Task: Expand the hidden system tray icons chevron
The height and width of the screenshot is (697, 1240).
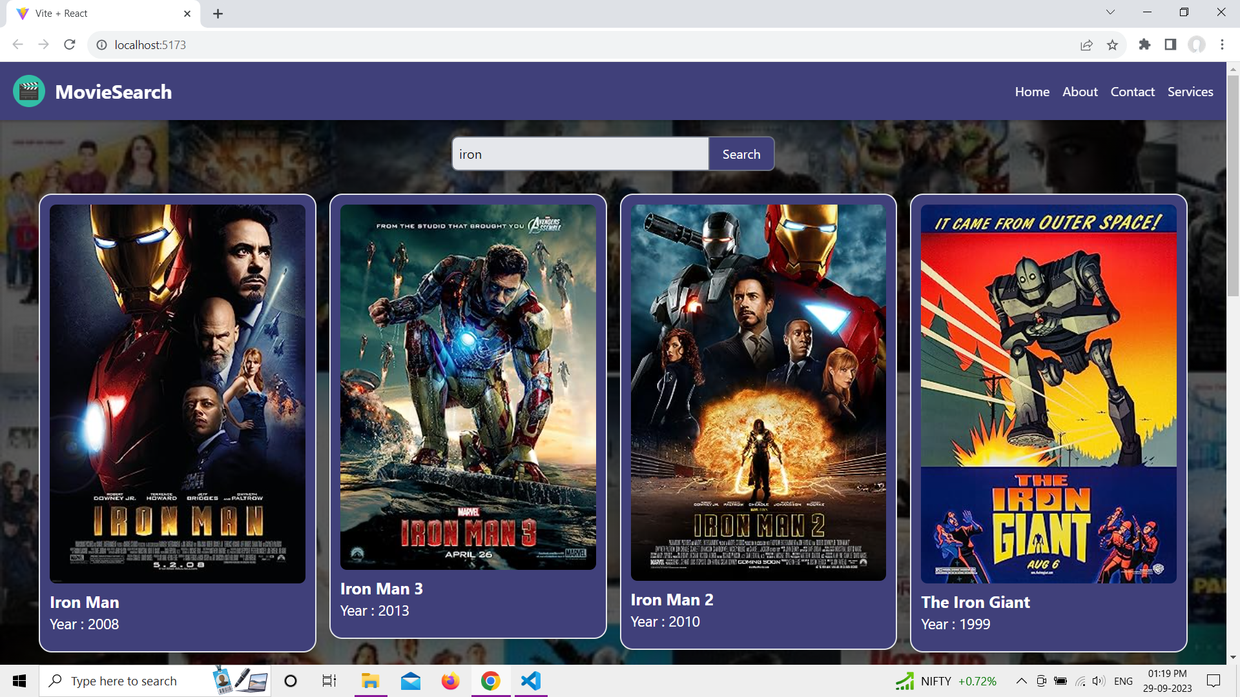Action: 1021,681
